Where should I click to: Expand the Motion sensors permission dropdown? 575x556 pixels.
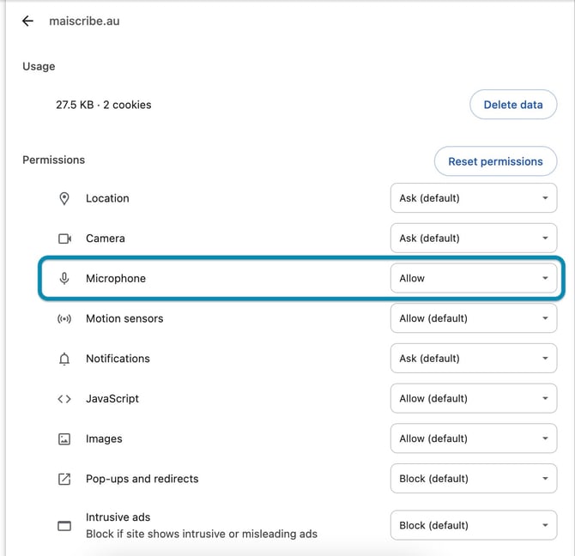coord(473,318)
